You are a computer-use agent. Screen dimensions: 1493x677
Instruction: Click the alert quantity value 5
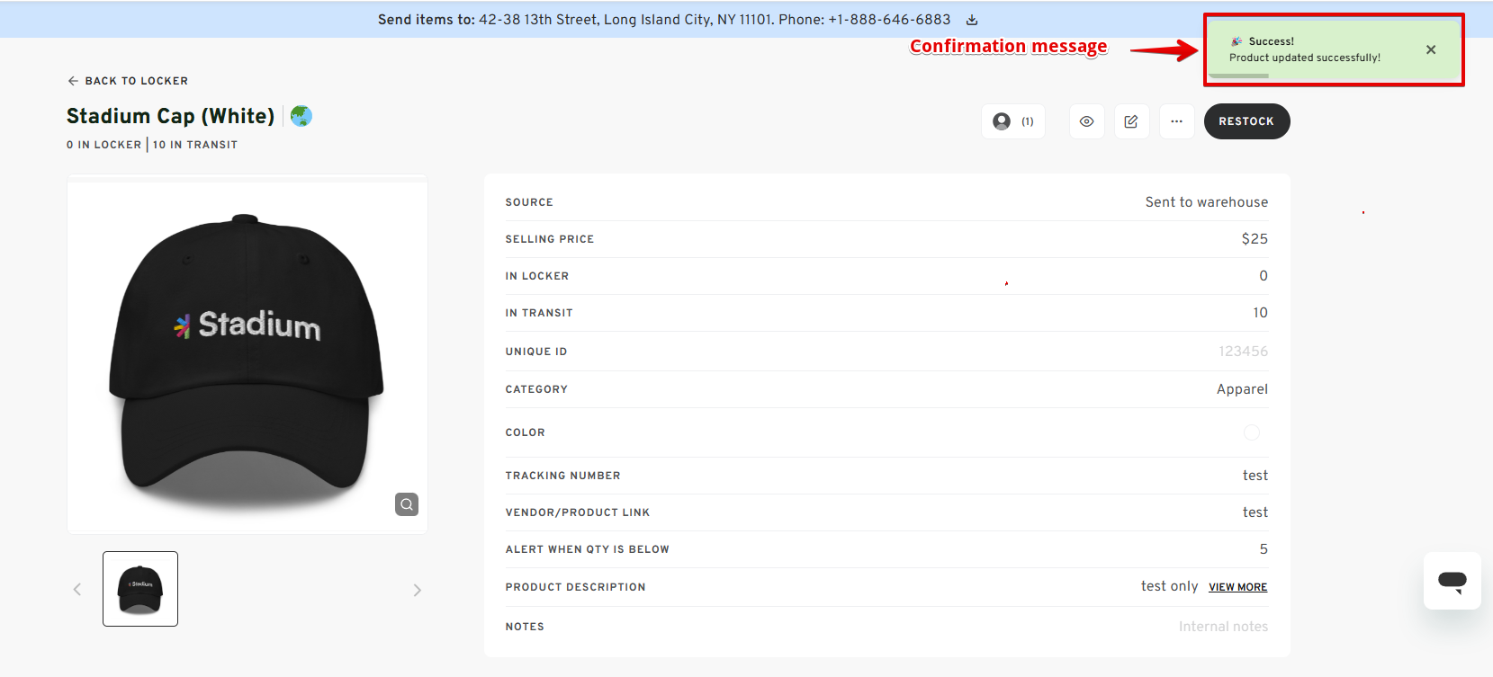tap(1264, 549)
